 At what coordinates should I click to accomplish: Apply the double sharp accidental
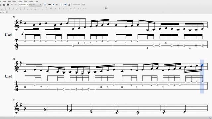(x=56, y=9)
